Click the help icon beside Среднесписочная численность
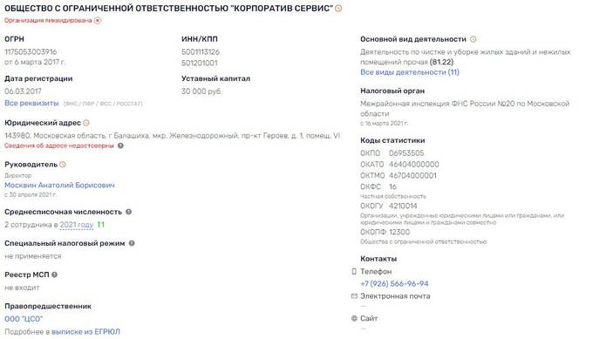 128,212
